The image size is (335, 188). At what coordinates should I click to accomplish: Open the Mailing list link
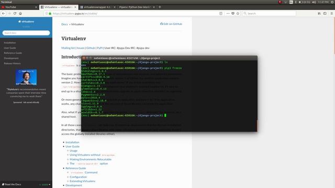pos(68,48)
